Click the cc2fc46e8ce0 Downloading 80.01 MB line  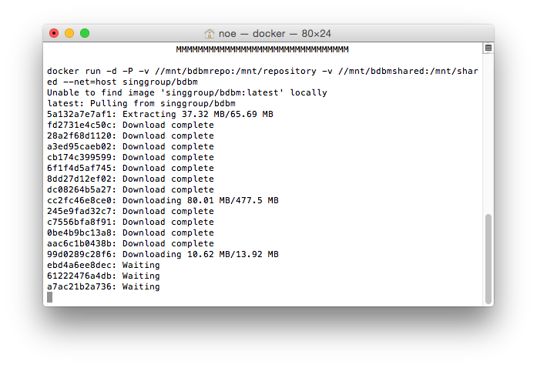[163, 200]
